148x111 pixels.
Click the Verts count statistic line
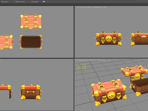[81, 68]
